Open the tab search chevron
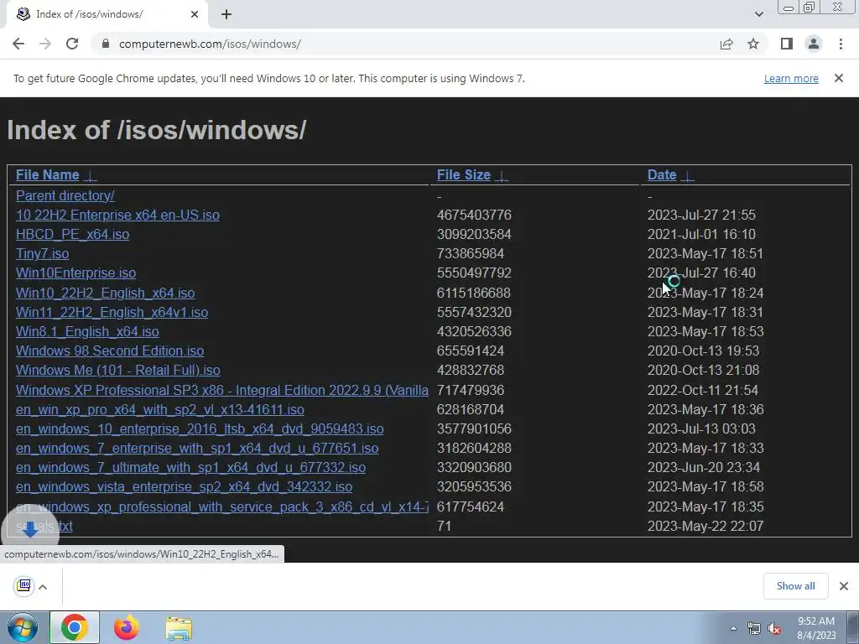Image resolution: width=859 pixels, height=644 pixels. [758, 14]
